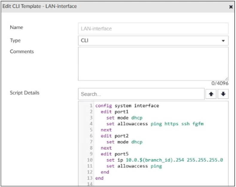The image size is (236, 187).
Task: Click 'set mode dhcp' on line 7
Action: [124, 142]
